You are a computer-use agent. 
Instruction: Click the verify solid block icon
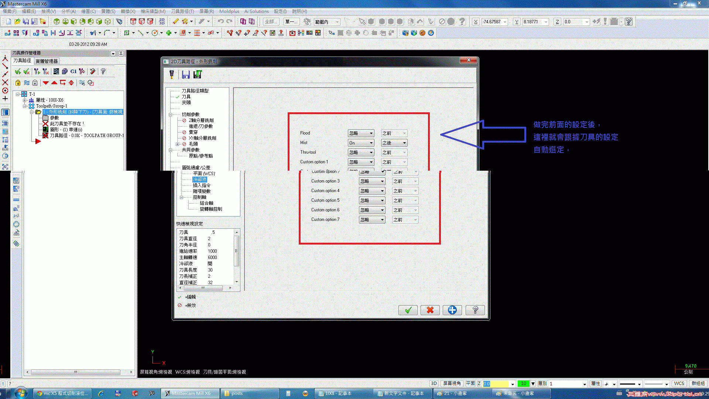point(65,71)
